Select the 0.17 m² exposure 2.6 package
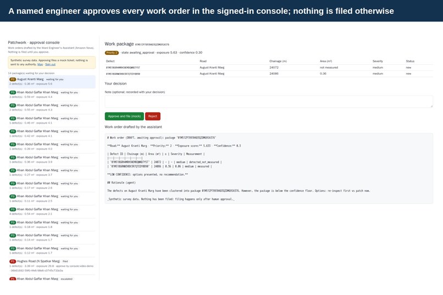The image size is (443, 295). 52,186
